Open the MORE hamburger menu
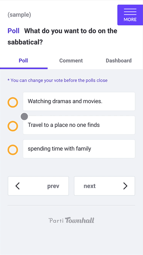Image resolution: width=143 pixels, height=255 pixels. coord(130,15)
